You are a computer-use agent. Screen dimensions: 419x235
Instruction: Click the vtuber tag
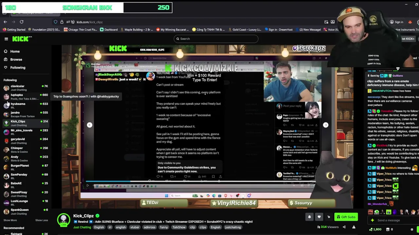pos(135,227)
